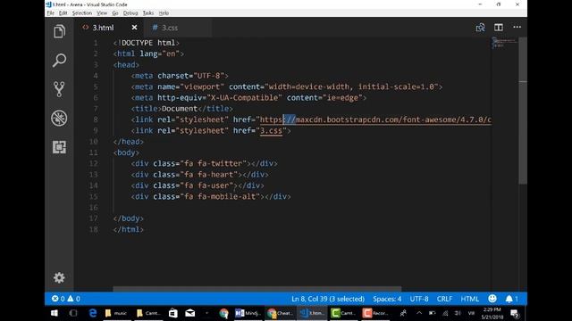The height and width of the screenshot is (321, 572).
Task: Click the vertical editor scrollbar
Action: [522, 111]
